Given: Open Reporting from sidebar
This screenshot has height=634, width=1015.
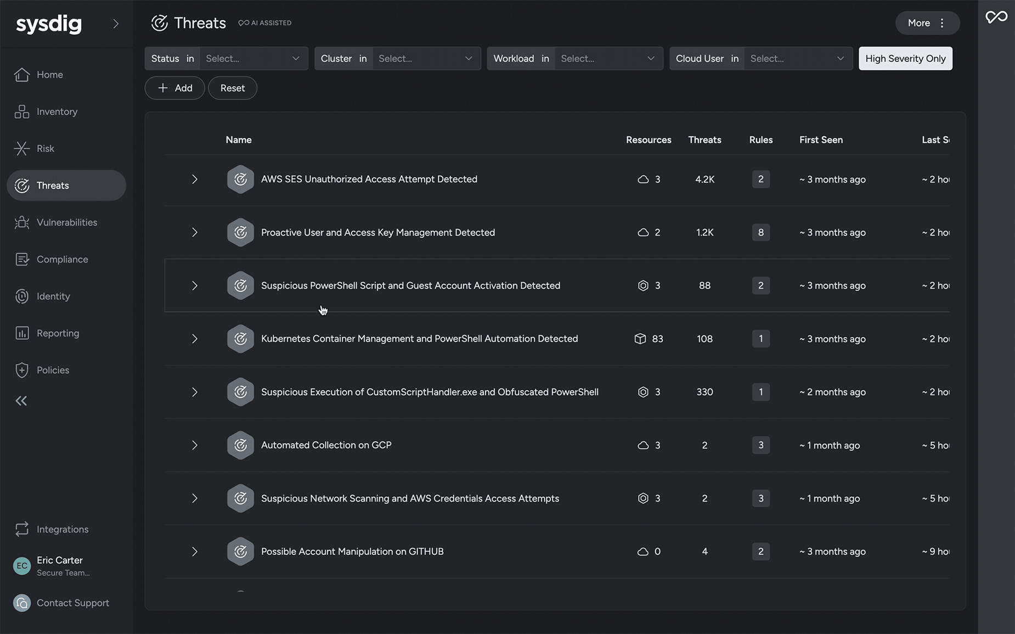Looking at the screenshot, I should pos(58,333).
